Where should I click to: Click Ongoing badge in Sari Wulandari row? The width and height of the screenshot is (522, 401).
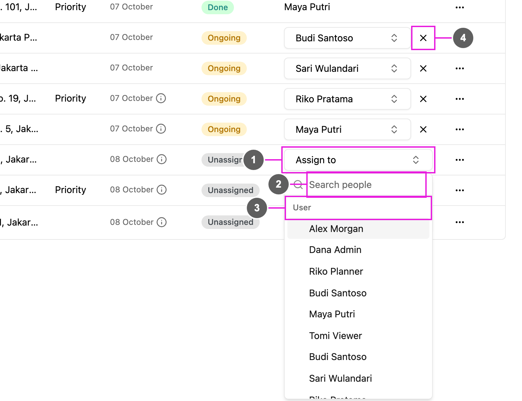(x=224, y=68)
